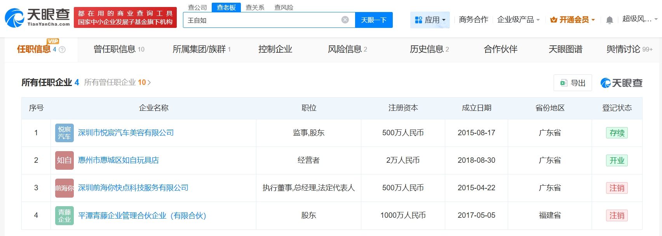The image size is (662, 236).
Task: Open the 企业级产品 dropdown
Action: click(518, 20)
